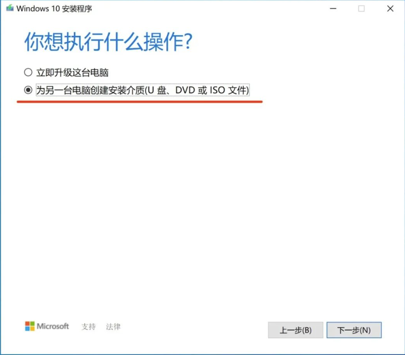The image size is (405, 355).
Task: Click the U 盘 text in media option
Action: tap(157, 90)
